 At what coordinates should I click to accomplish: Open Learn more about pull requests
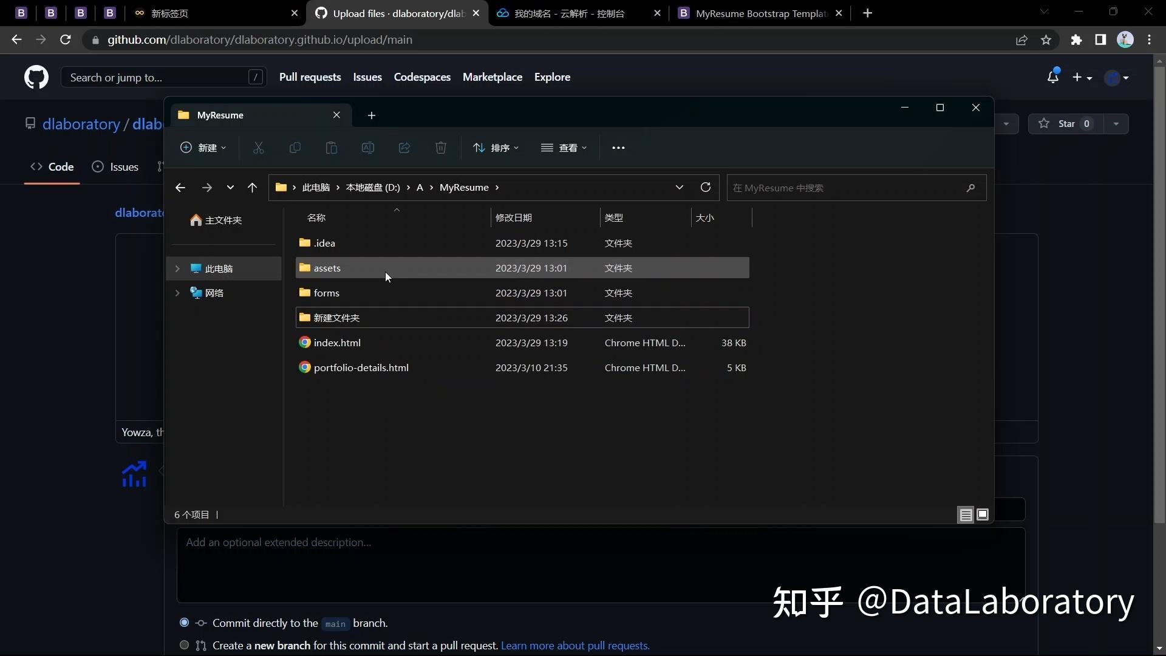point(575,646)
